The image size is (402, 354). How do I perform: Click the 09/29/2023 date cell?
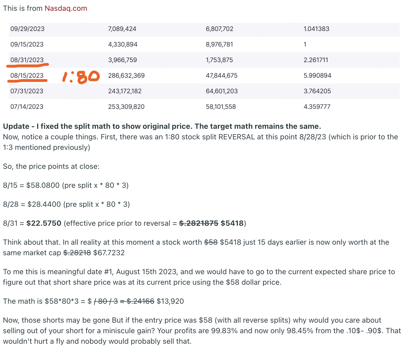(x=27, y=29)
